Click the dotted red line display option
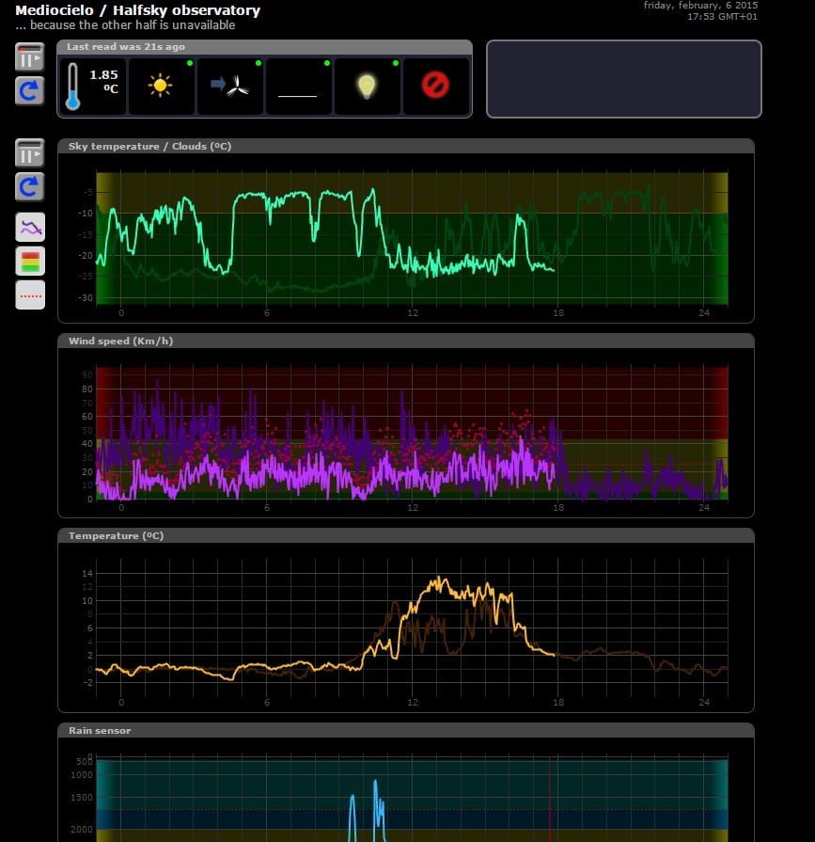 click(x=29, y=294)
